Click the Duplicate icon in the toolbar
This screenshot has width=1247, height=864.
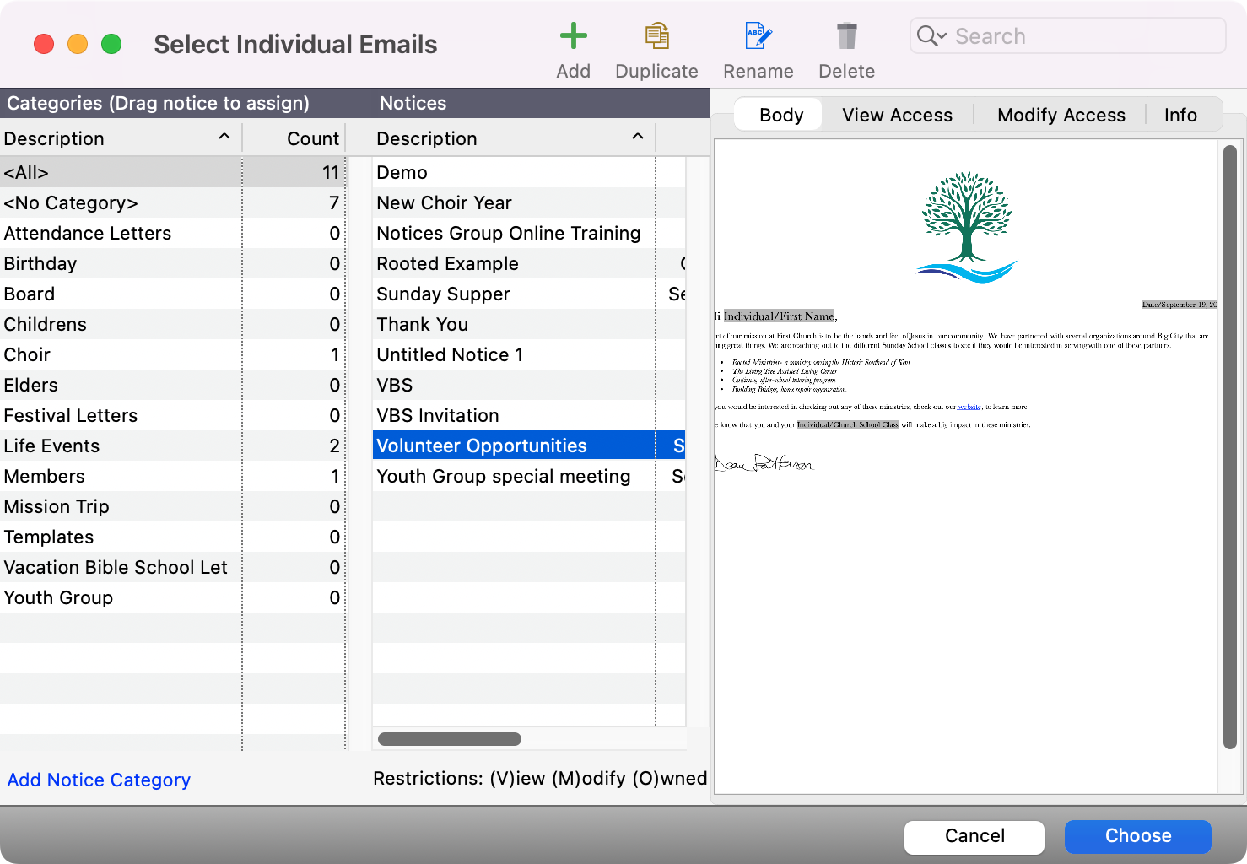point(656,37)
